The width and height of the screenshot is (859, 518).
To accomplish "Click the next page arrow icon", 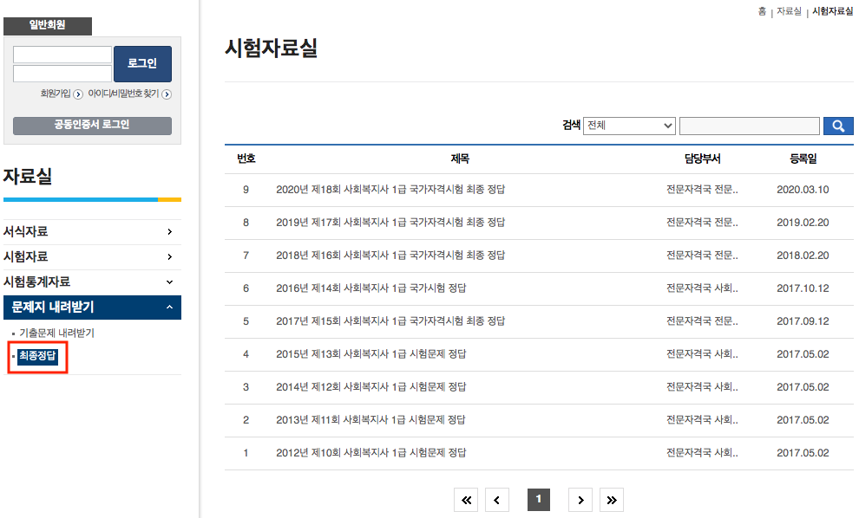I will click(x=580, y=500).
